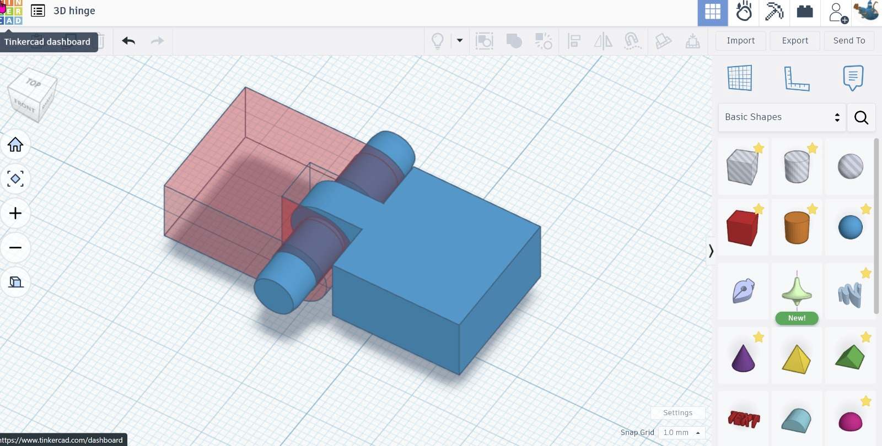Favorite star on the orange Cylinder

[813, 209]
